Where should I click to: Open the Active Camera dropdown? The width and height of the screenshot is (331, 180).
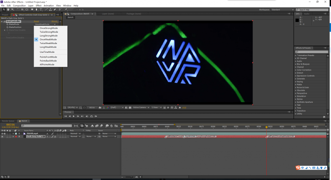tap(141, 108)
